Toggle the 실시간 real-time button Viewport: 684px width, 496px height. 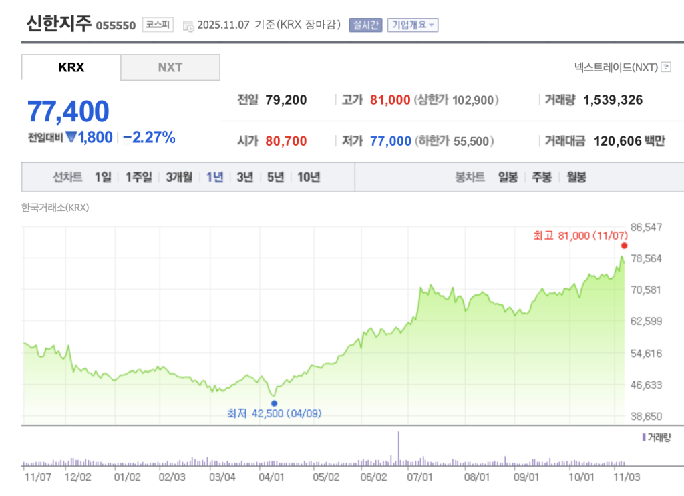tap(365, 25)
